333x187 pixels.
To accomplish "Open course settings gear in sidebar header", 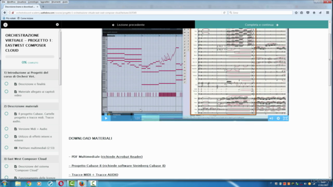I will pos(57,24).
